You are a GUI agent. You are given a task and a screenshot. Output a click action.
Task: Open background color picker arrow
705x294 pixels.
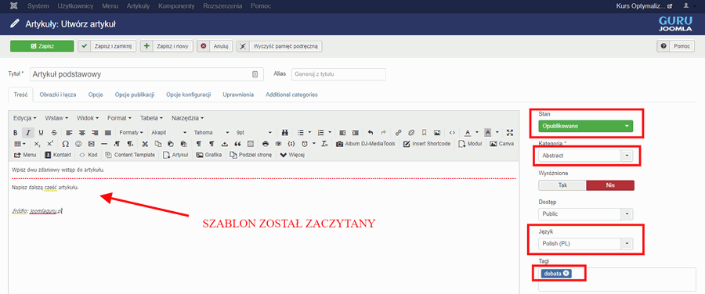[x=497, y=132]
